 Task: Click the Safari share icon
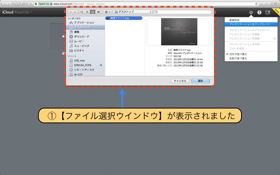tap(23, 4)
